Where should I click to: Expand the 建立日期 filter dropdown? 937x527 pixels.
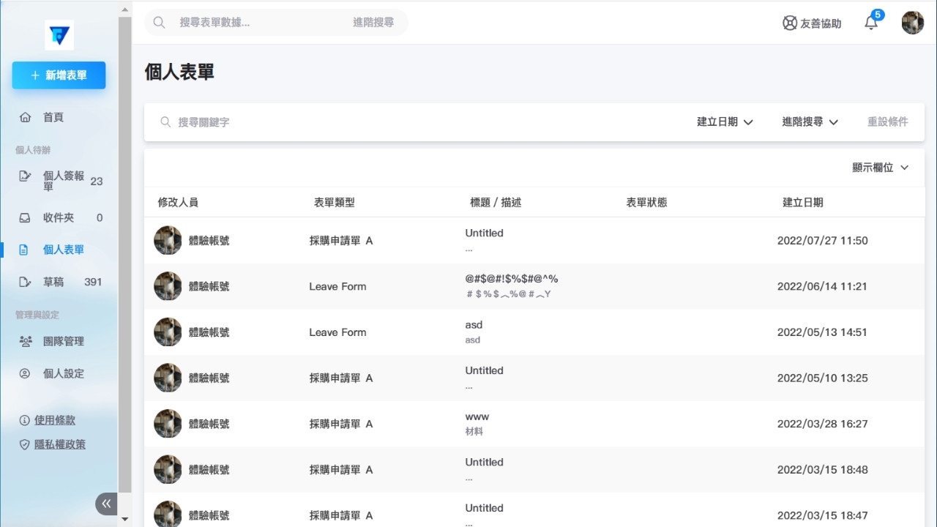tap(725, 122)
